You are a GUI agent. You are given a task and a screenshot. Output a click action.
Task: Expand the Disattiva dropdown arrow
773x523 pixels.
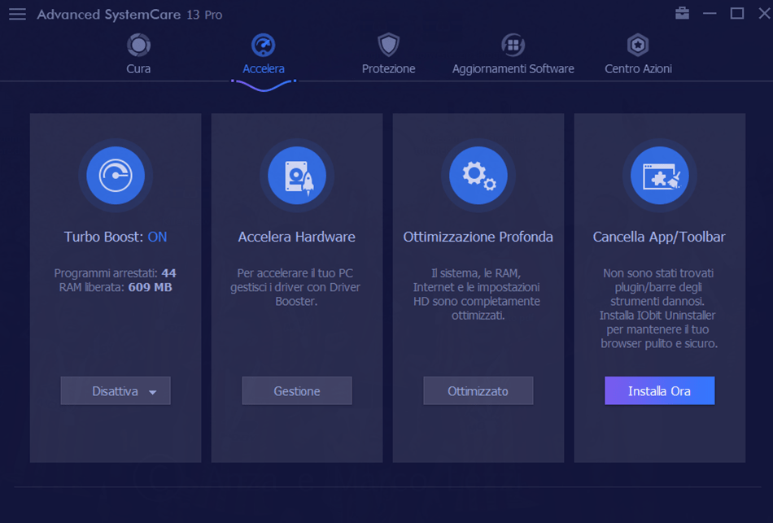point(153,392)
